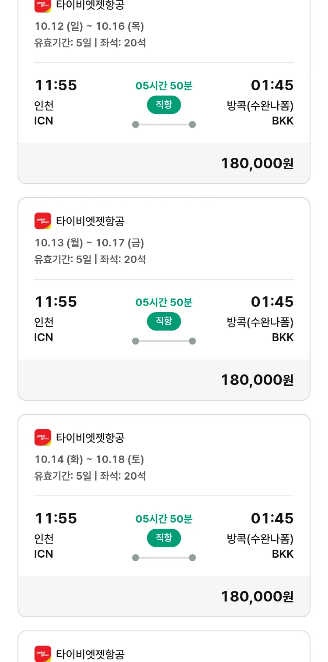Screen dimensions: 328x662
Task: Click the 타이비엣젯항공 name on the 10.13 card
Action: pos(91,221)
